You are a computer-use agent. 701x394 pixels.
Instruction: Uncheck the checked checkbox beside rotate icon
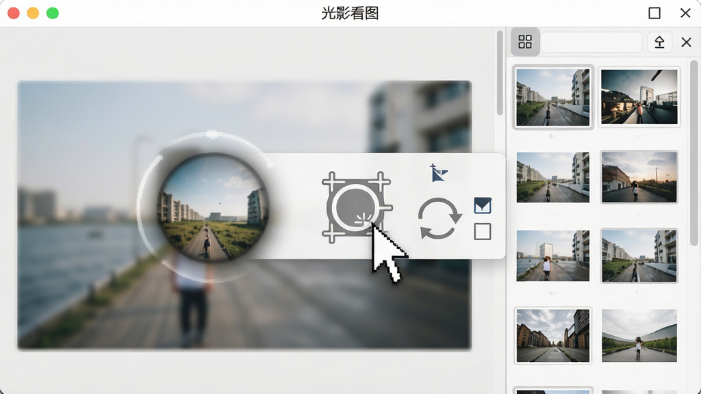483,205
